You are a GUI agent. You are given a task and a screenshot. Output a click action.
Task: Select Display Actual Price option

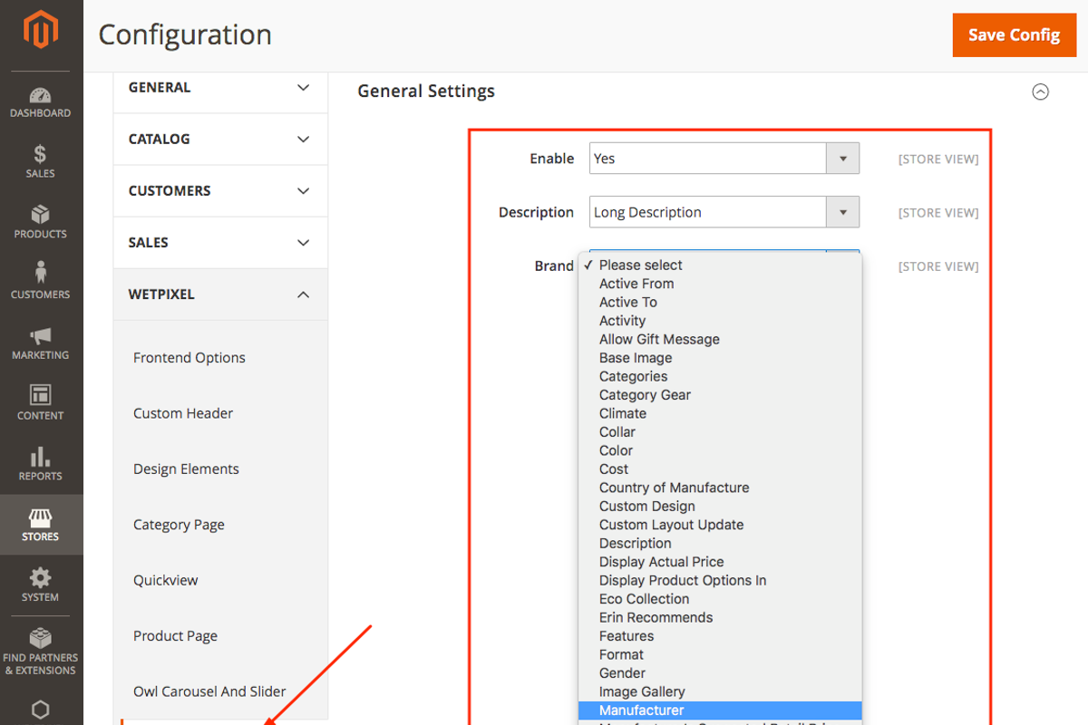pyautogui.click(x=720, y=562)
